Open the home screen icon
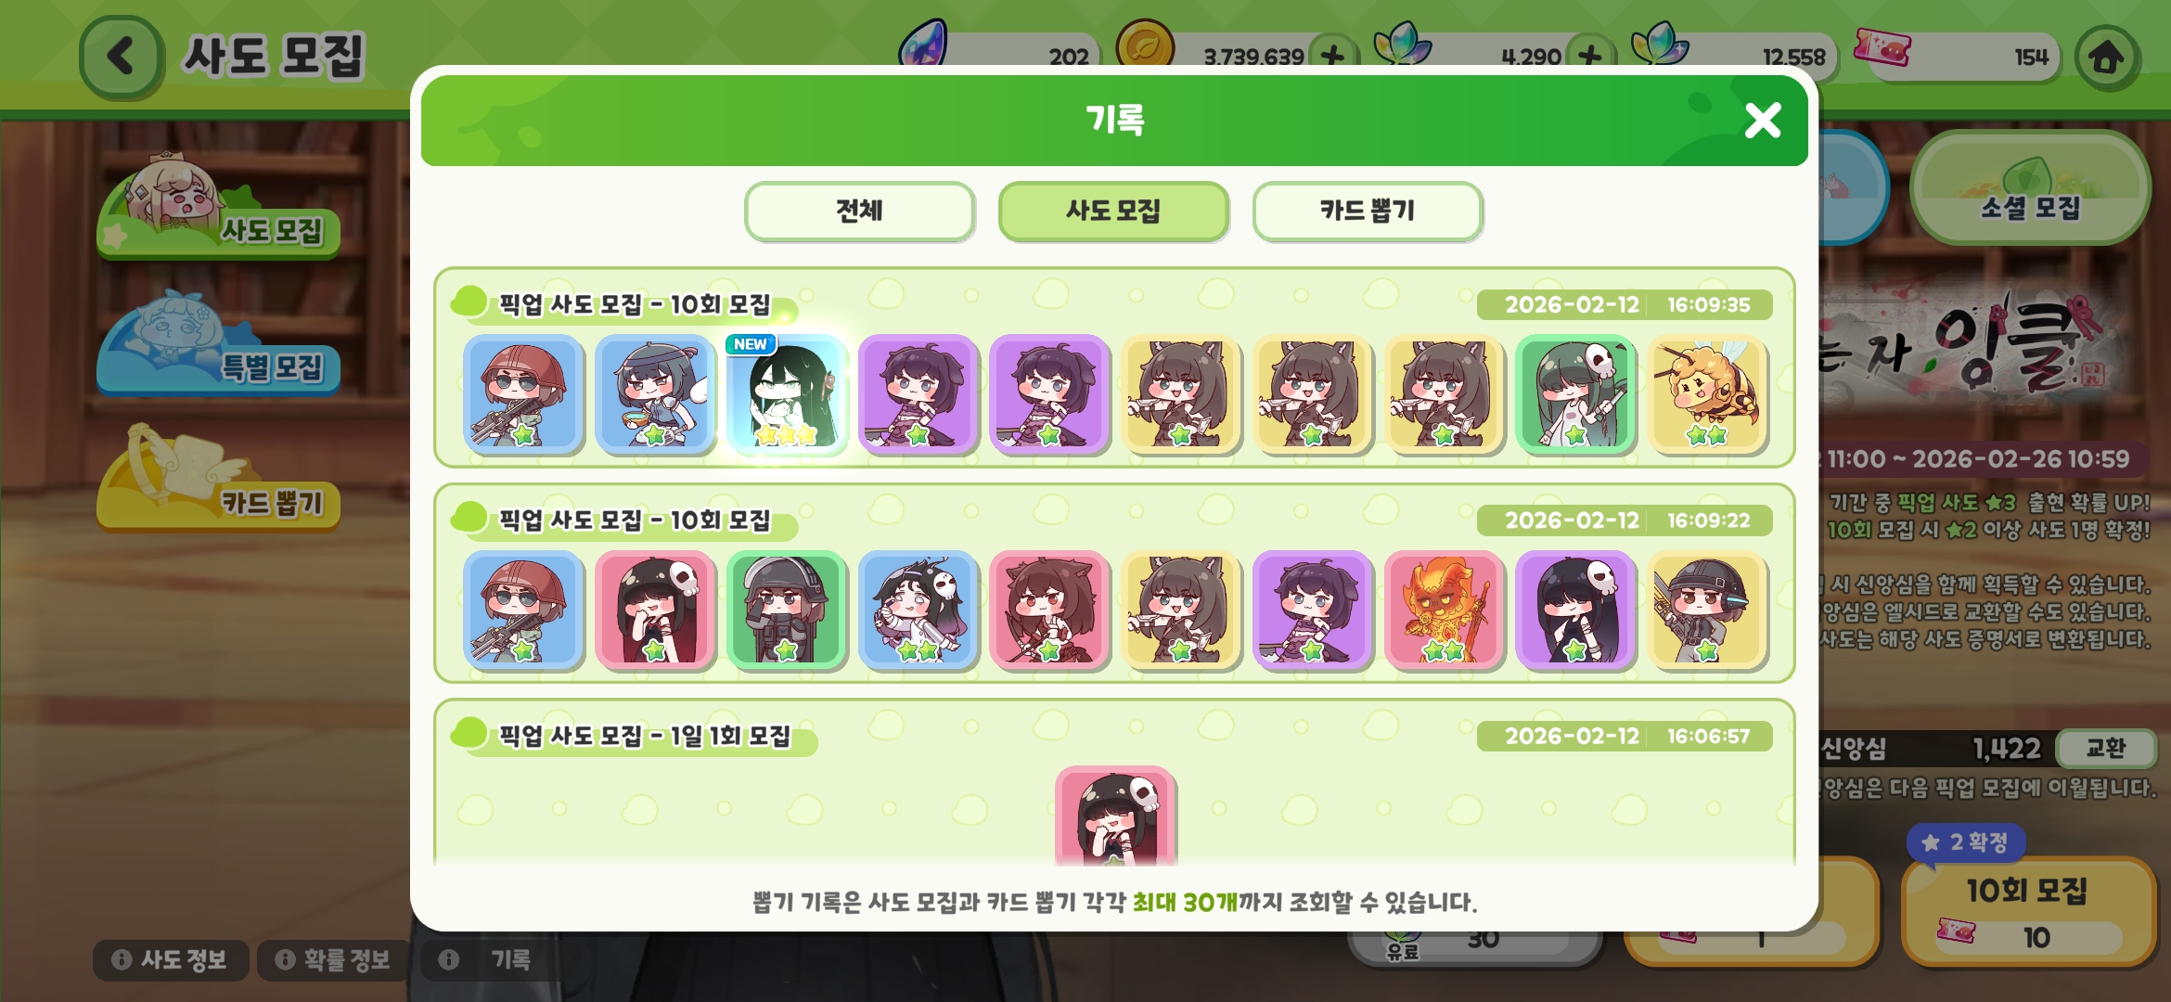The image size is (2171, 1002). click(x=2106, y=58)
